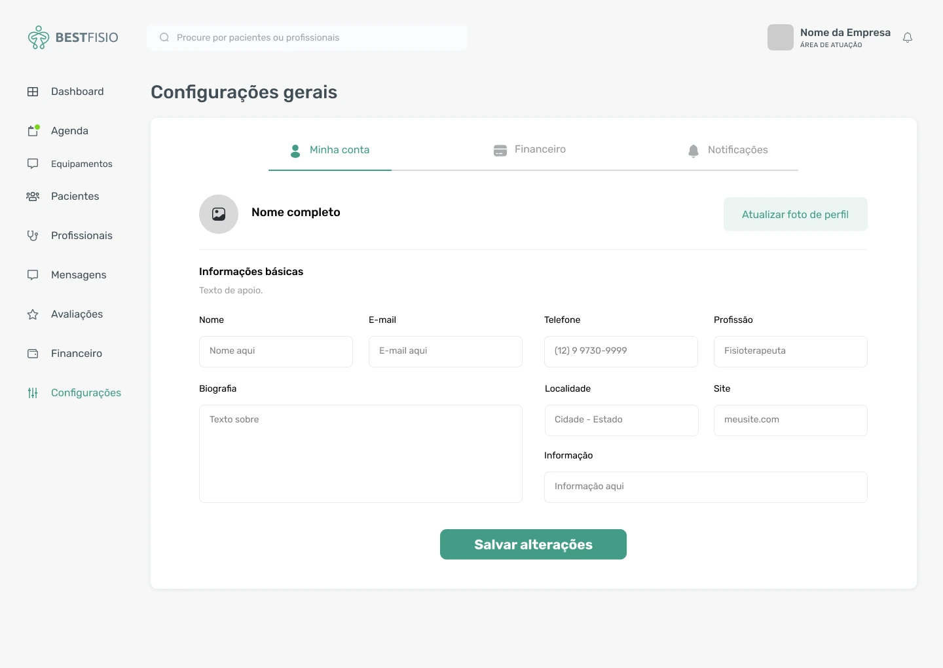Open Dashboard from the sidebar
This screenshot has width=943, height=668.
click(x=77, y=92)
